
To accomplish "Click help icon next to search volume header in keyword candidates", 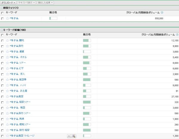I will pos(177,35).
